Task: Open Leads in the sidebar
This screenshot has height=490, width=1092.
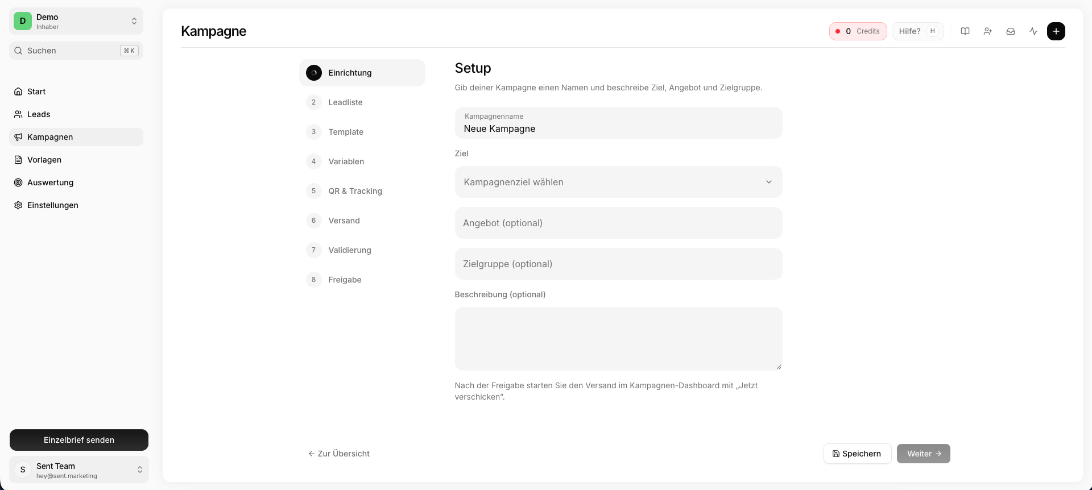Action: click(x=76, y=114)
